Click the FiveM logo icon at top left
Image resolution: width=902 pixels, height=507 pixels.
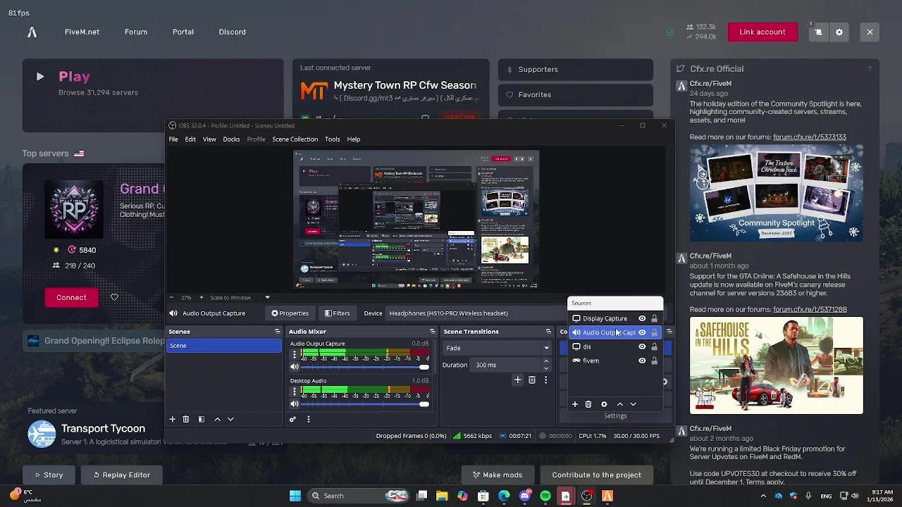(x=32, y=32)
